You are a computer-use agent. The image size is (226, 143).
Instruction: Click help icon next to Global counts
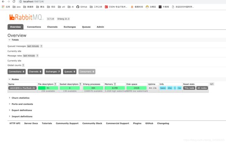point(23,65)
